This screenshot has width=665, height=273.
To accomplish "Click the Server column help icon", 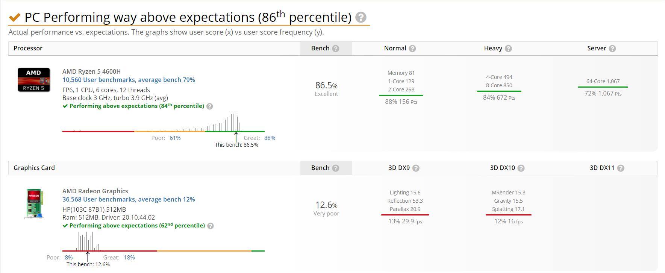I will click(612, 49).
